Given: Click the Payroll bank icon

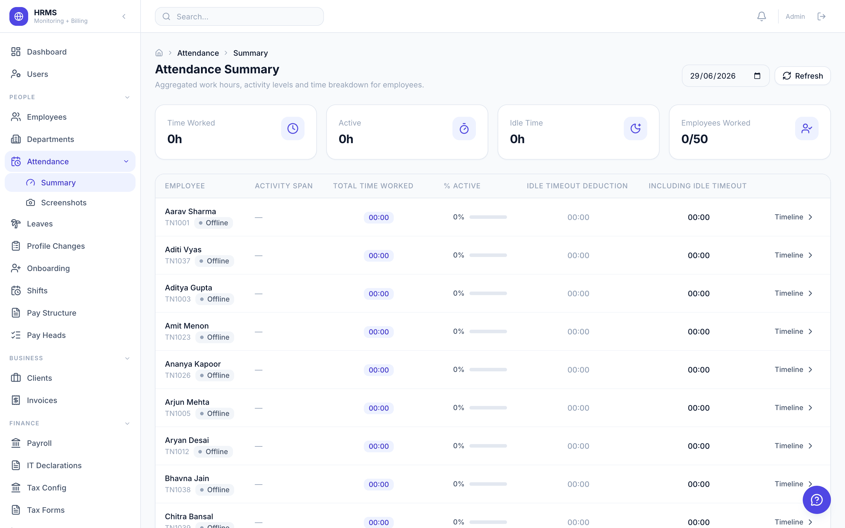Looking at the screenshot, I should pos(16,443).
